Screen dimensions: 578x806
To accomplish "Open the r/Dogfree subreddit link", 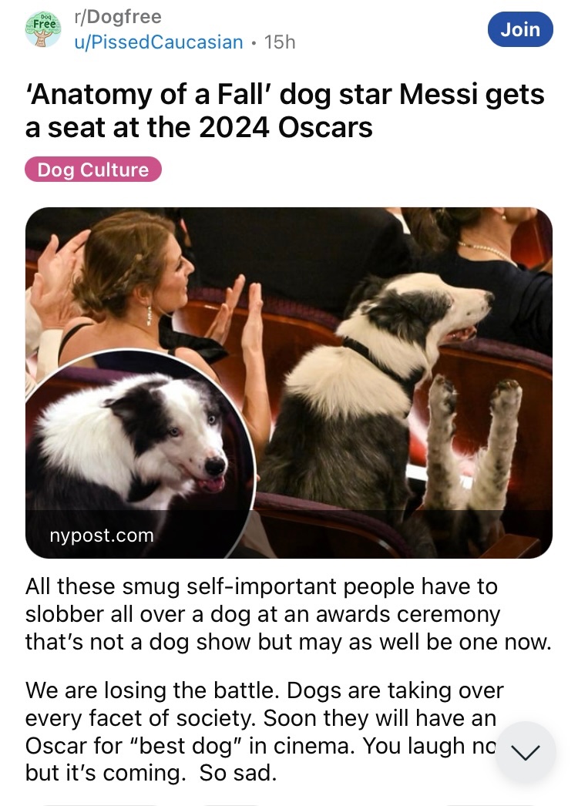I will coord(118,17).
